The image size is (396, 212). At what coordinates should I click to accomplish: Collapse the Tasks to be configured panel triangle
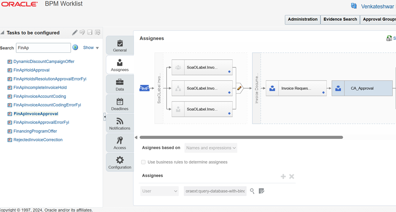pos(2,32)
